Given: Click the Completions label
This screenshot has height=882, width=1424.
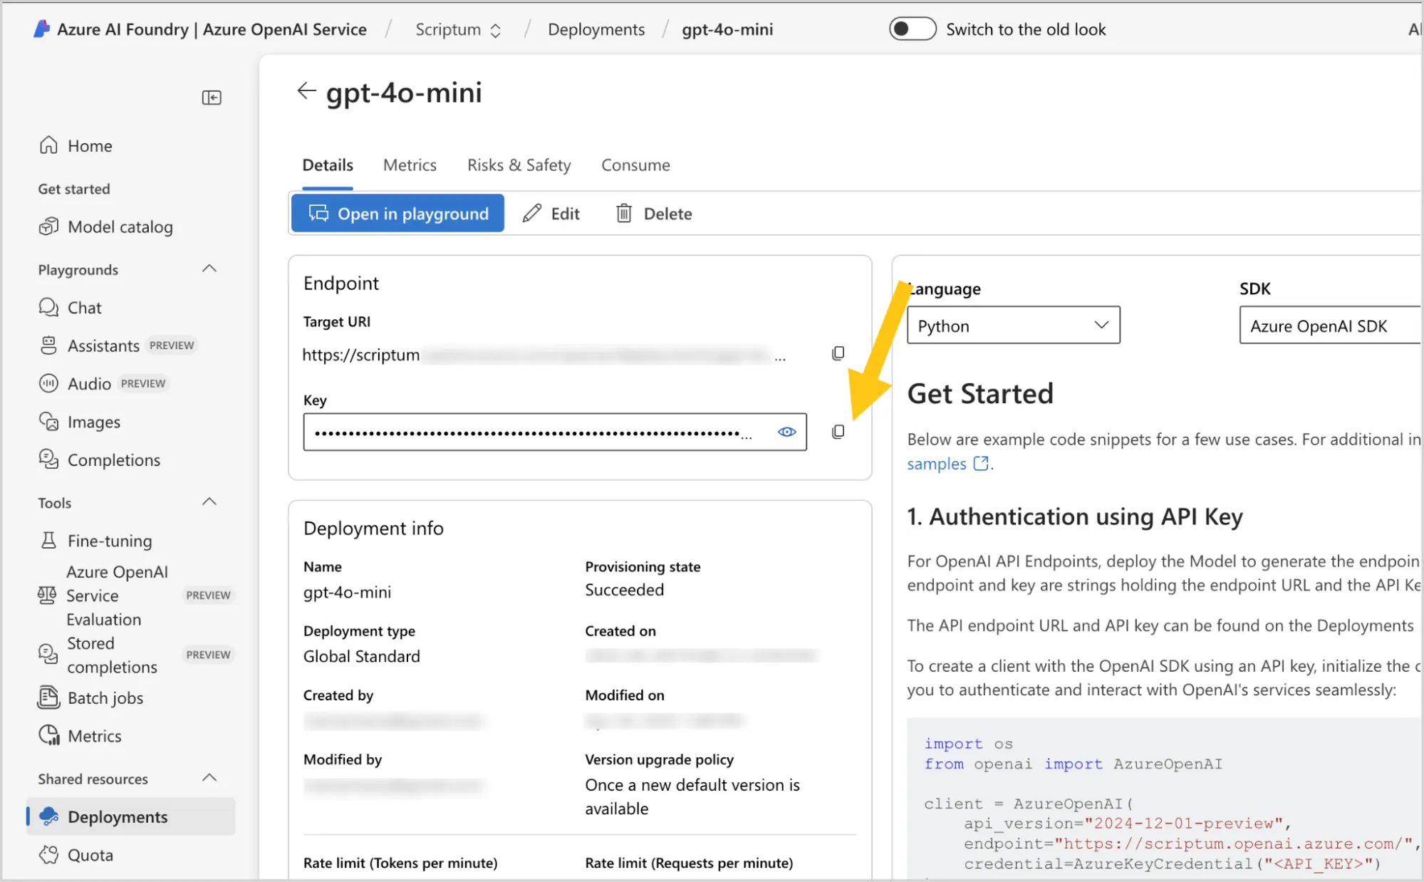Looking at the screenshot, I should click(x=114, y=460).
